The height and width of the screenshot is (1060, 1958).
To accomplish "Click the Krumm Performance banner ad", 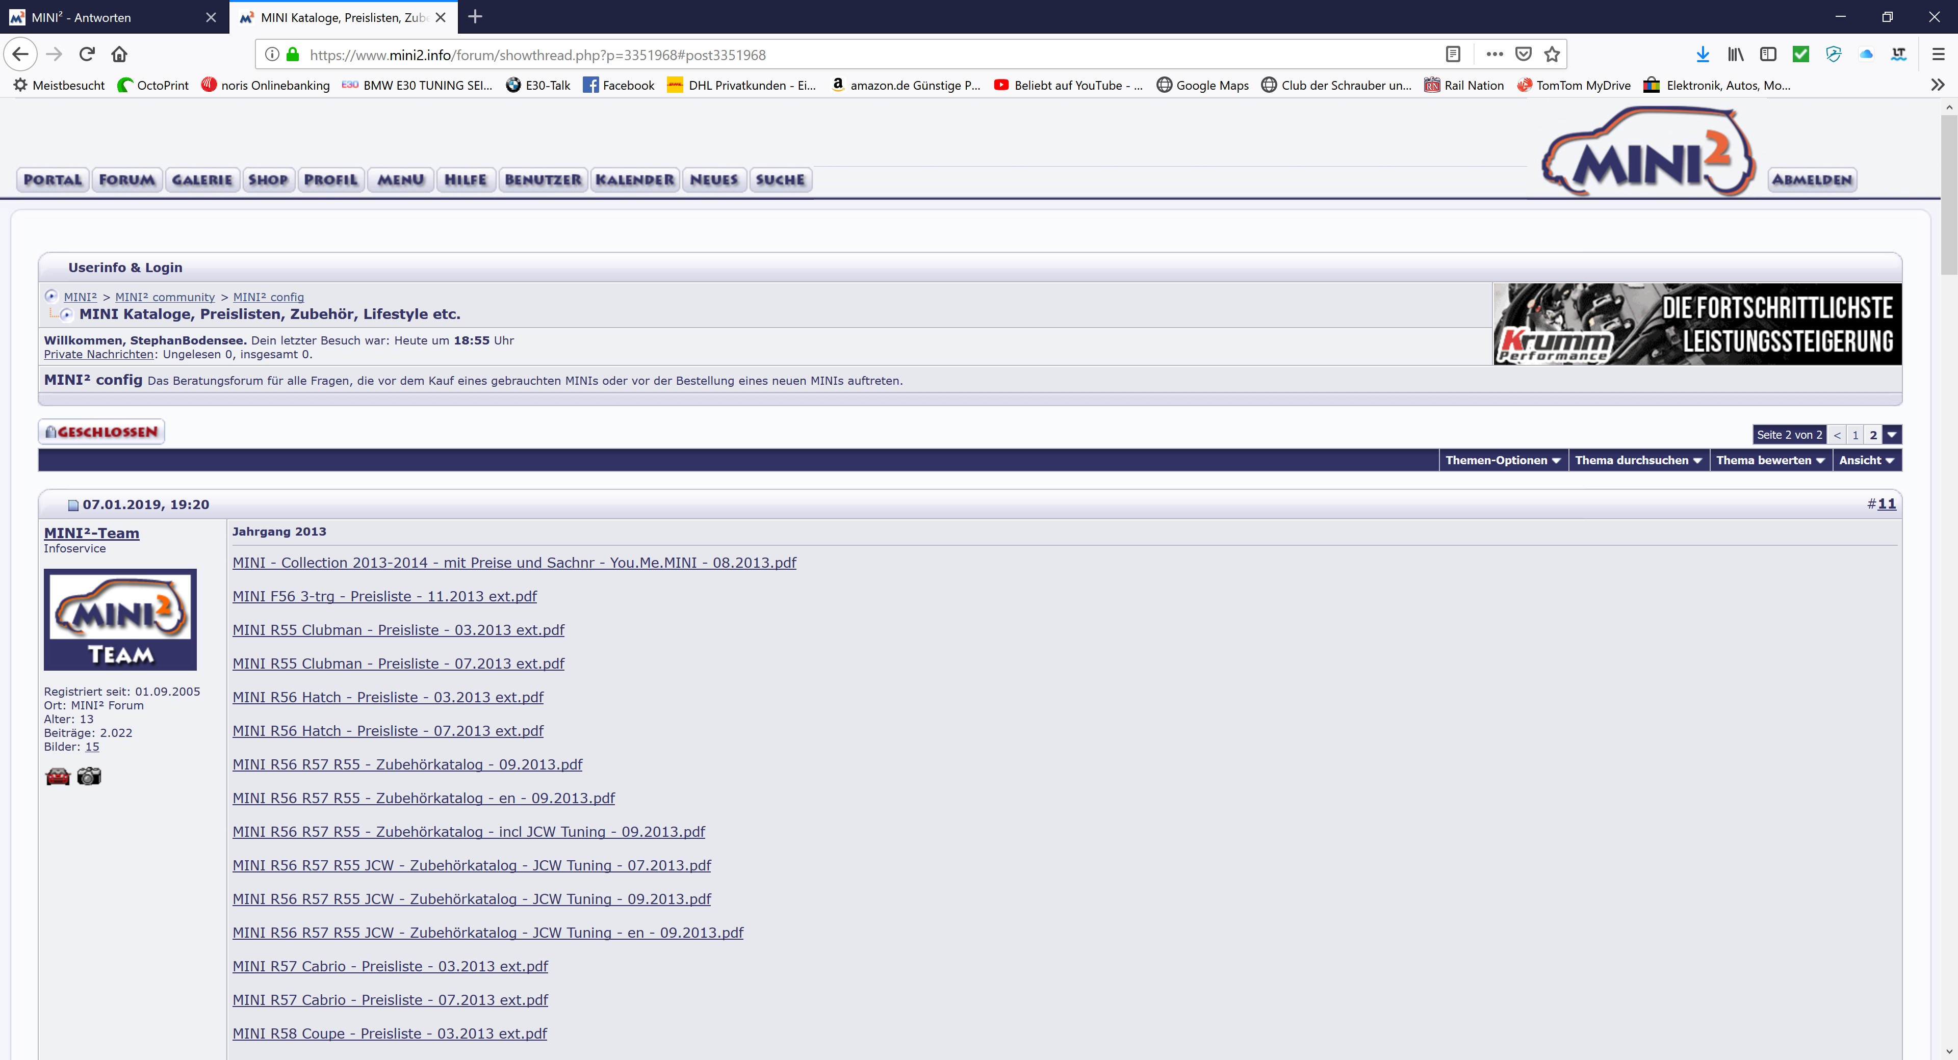I will tap(1696, 325).
